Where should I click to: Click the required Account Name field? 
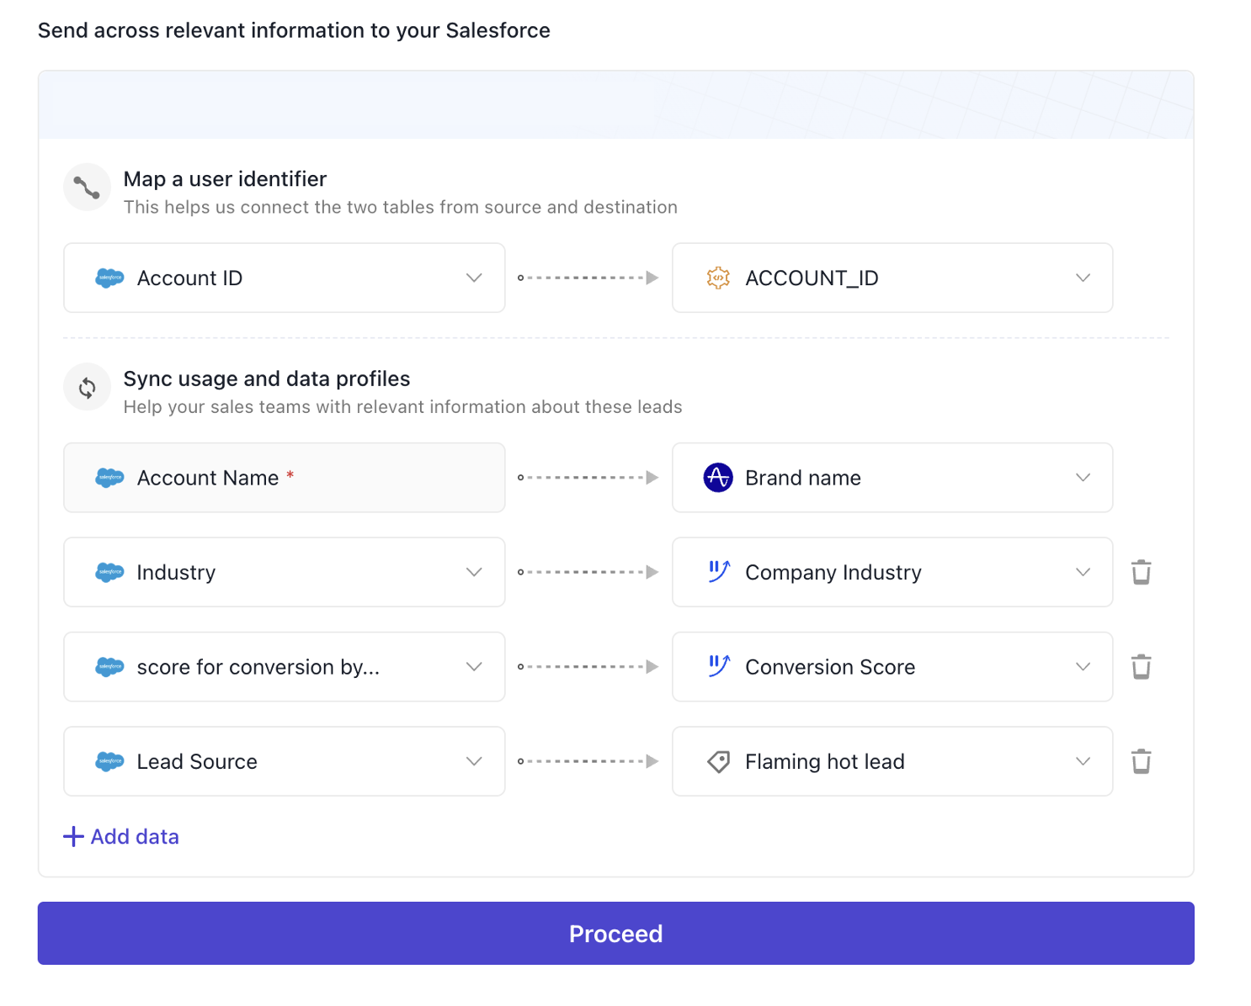(x=284, y=478)
